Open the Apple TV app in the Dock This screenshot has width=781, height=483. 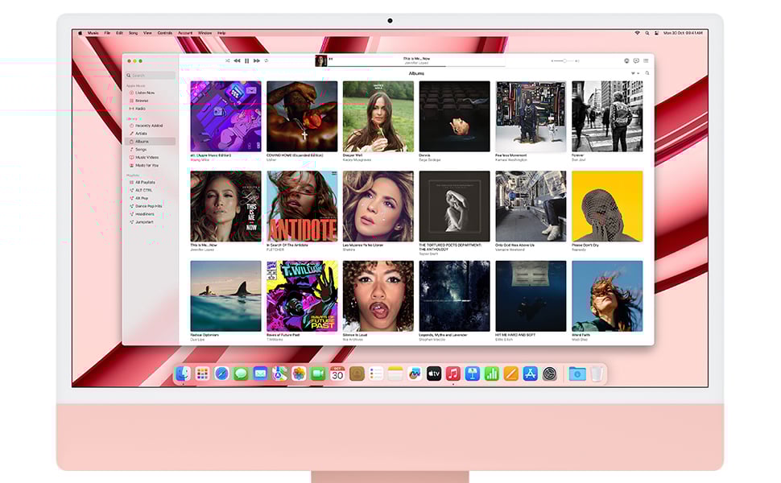(x=434, y=374)
